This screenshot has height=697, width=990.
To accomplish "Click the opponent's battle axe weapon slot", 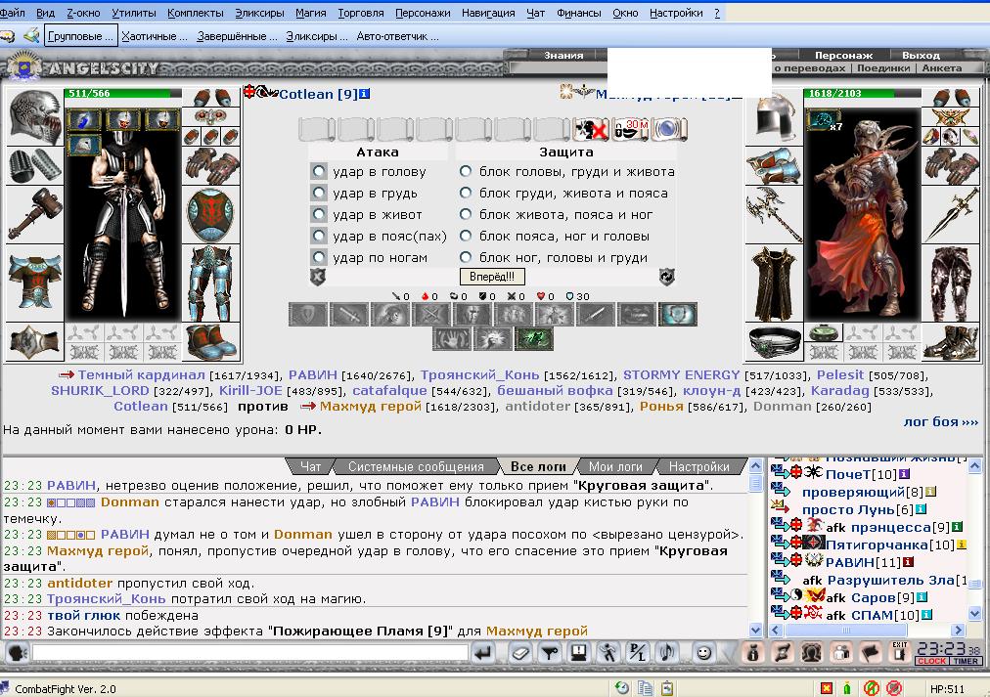I will click(774, 214).
